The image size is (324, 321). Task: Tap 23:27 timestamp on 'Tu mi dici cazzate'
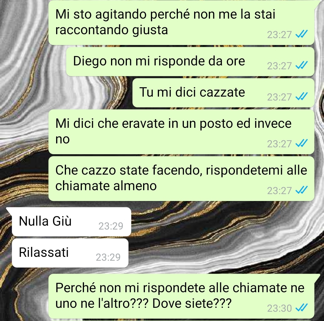point(279,97)
